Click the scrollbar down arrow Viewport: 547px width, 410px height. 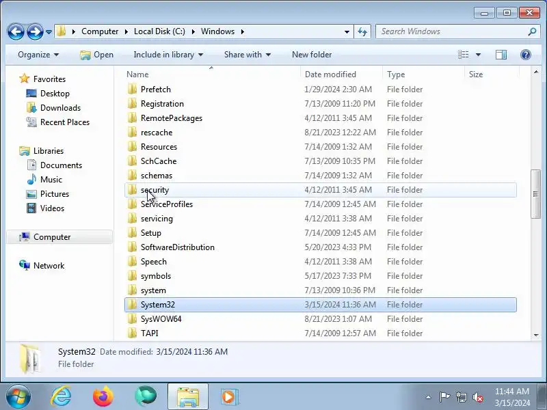click(536, 335)
